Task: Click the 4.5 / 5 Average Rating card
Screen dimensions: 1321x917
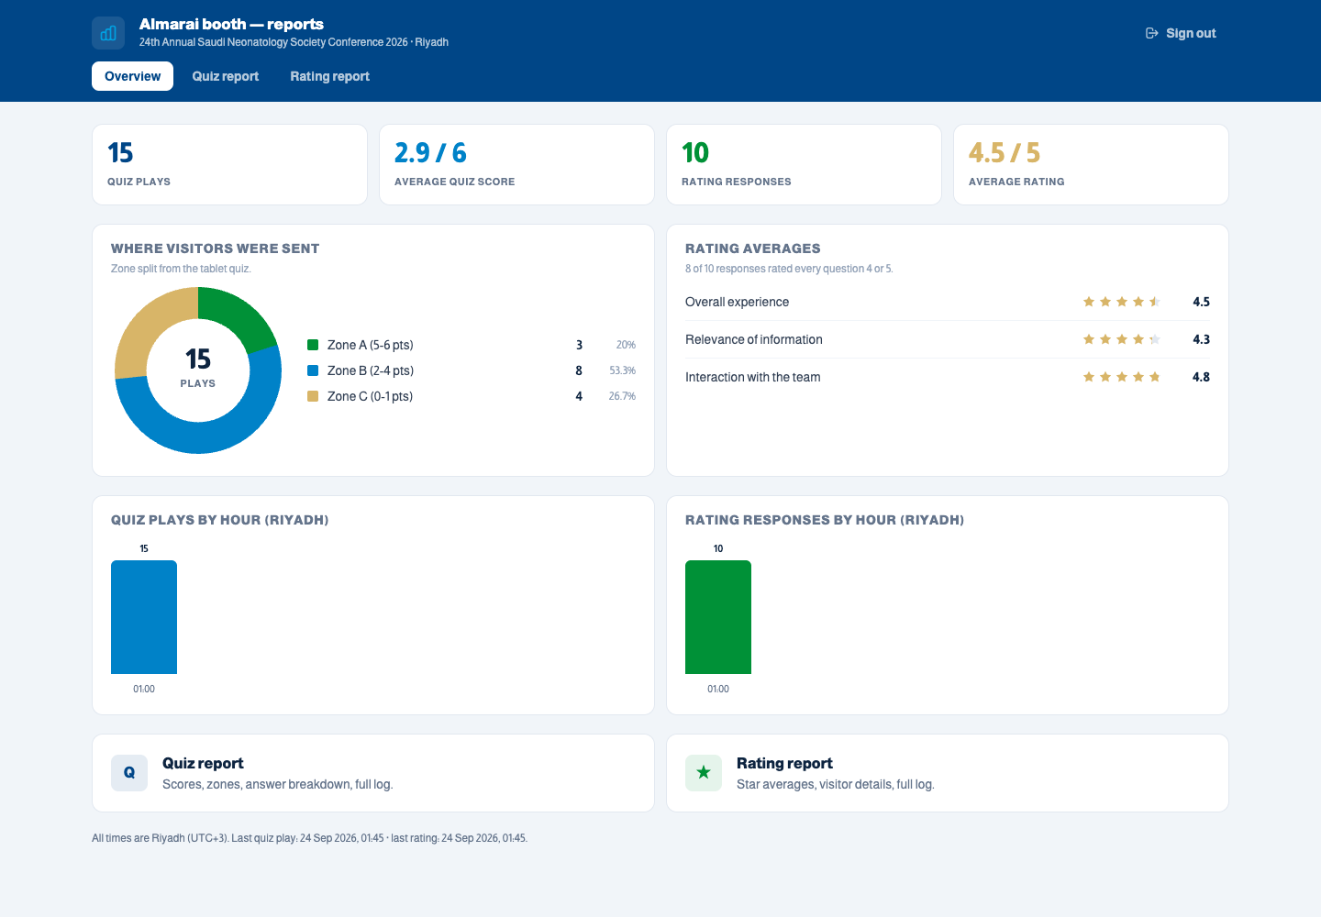Action: [1091, 165]
